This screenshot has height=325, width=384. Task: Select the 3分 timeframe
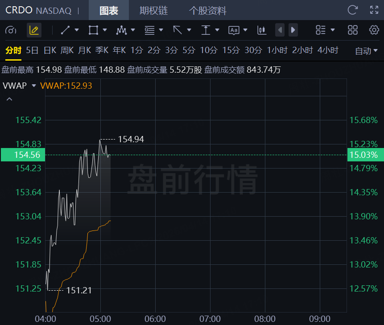click(x=171, y=50)
